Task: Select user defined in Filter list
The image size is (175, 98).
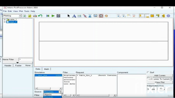Action: (x=69, y=84)
